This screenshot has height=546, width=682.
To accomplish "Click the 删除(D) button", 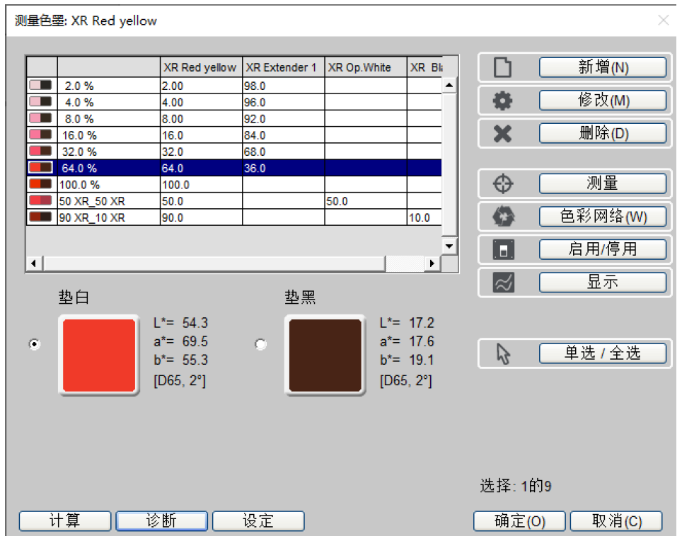I will click(602, 133).
